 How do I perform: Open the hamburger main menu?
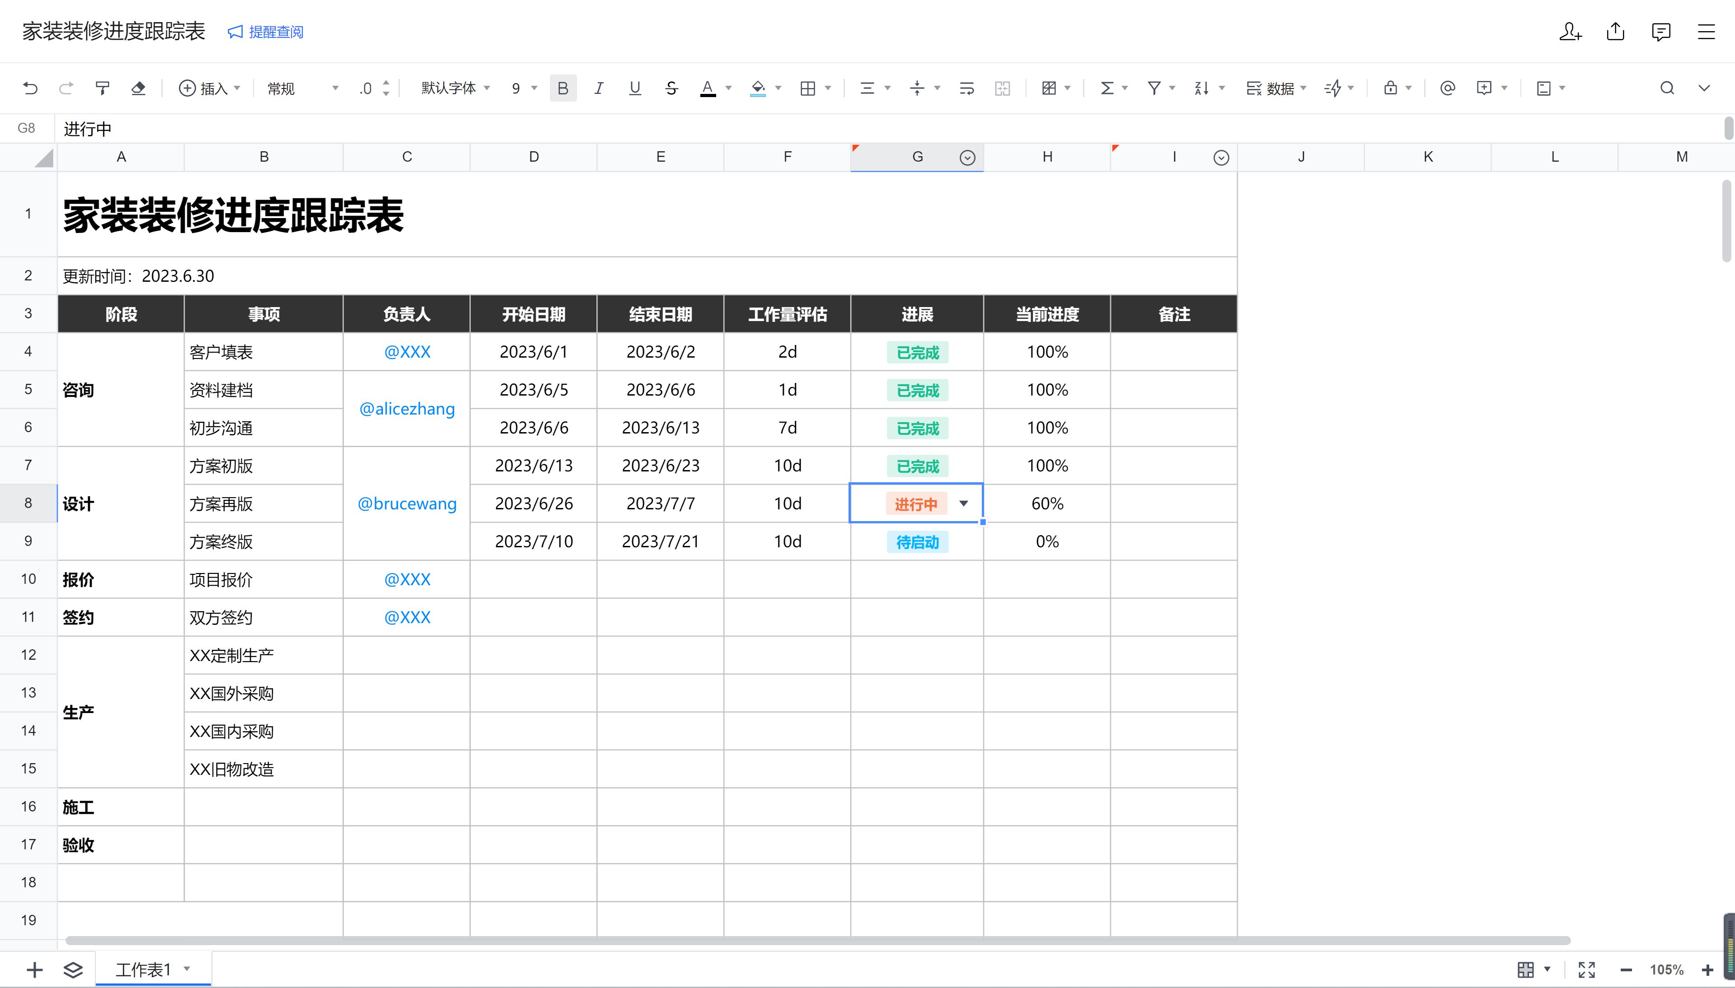[x=1707, y=32]
